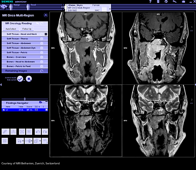Open dropdown arrow next to archive checkmark
The height and width of the screenshot is (170, 196).
tap(24, 80)
